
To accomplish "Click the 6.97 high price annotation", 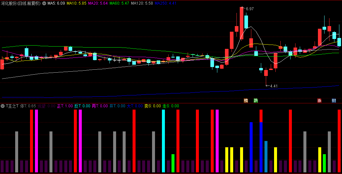I will coord(250,9).
